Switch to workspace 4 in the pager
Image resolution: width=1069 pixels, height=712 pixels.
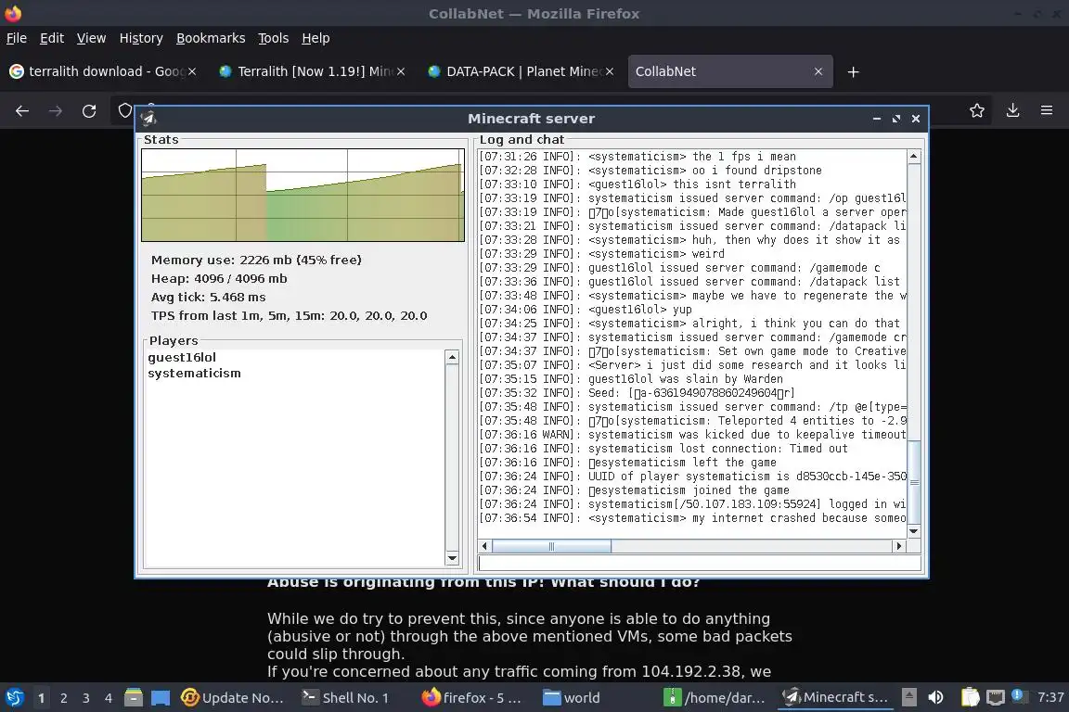click(x=109, y=698)
